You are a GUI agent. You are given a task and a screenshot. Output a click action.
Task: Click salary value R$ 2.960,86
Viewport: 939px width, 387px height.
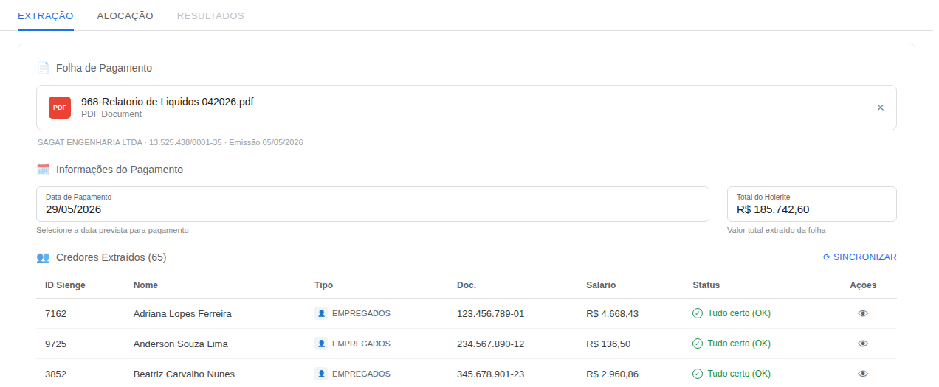(613, 374)
